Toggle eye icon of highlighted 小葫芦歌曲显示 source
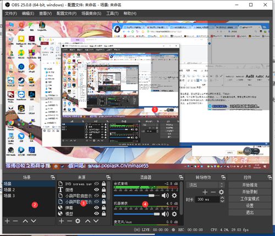 (97, 201)
